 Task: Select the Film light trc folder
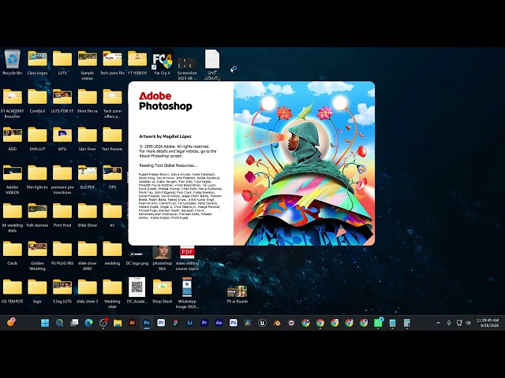37,177
